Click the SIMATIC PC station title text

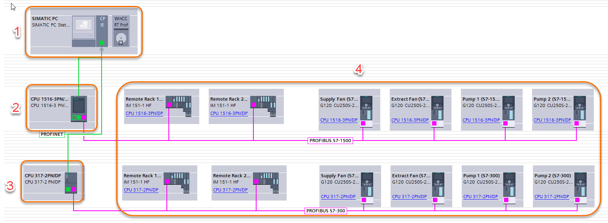[45, 19]
